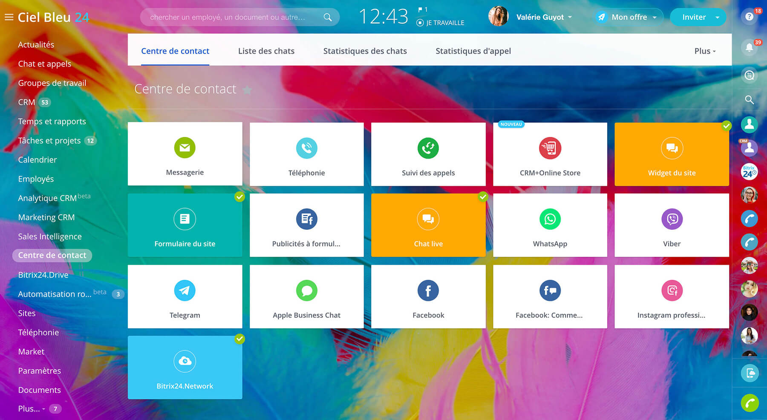Open Suivi des appels tile
767x420 pixels.
pyautogui.click(x=428, y=154)
